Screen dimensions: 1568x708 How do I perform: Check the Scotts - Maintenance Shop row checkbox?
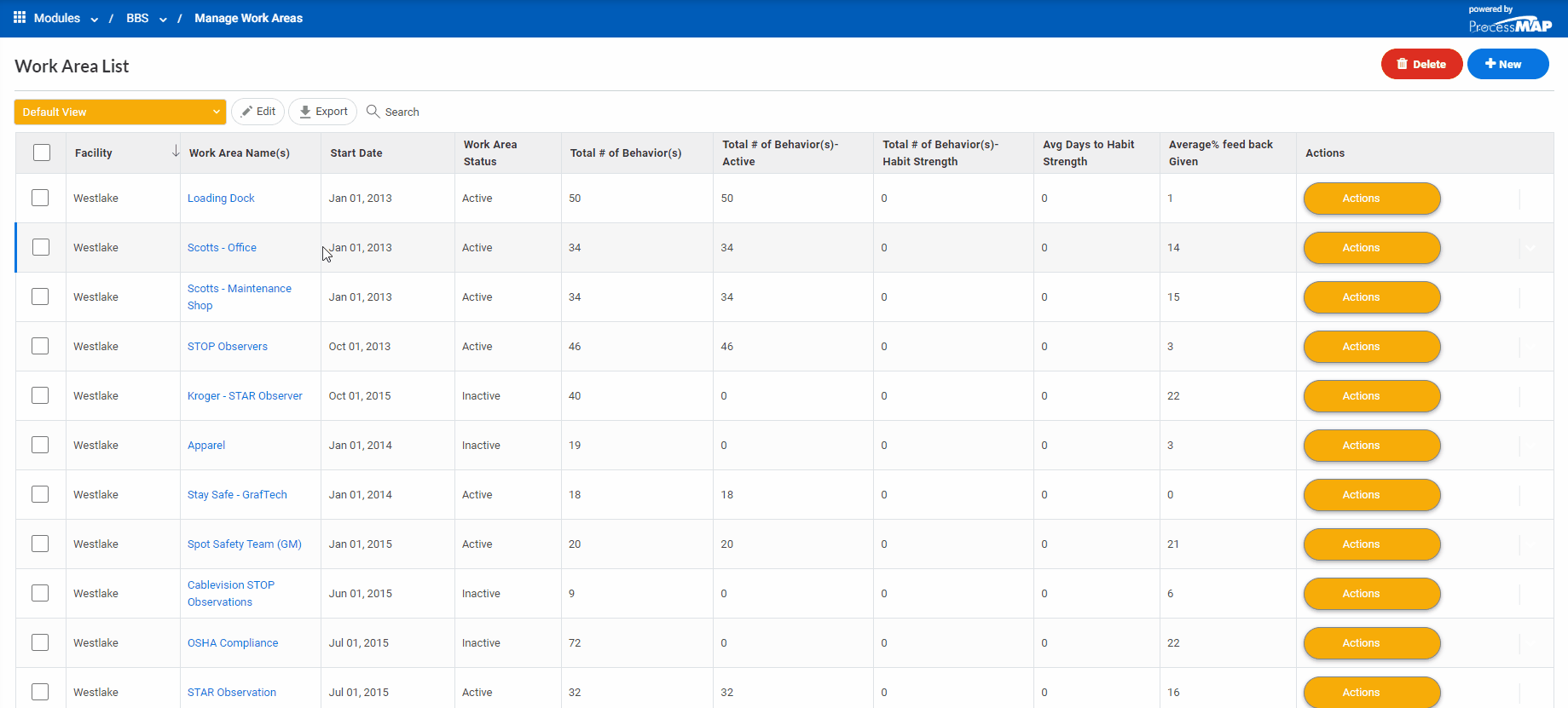click(40, 296)
